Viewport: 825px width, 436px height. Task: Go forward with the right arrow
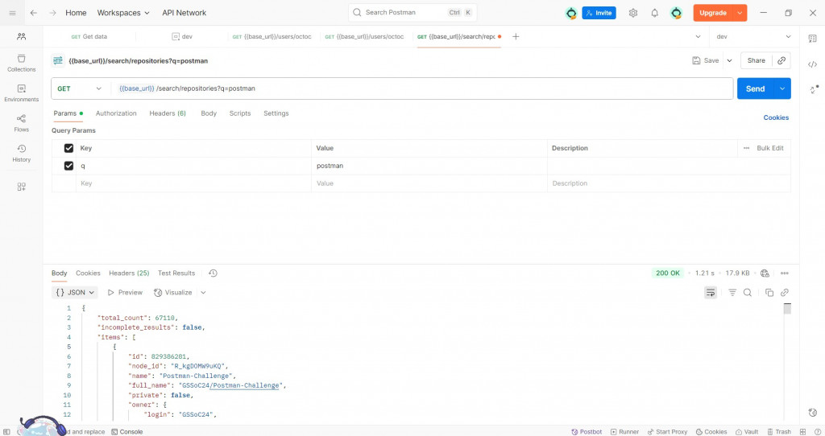pyautogui.click(x=52, y=13)
